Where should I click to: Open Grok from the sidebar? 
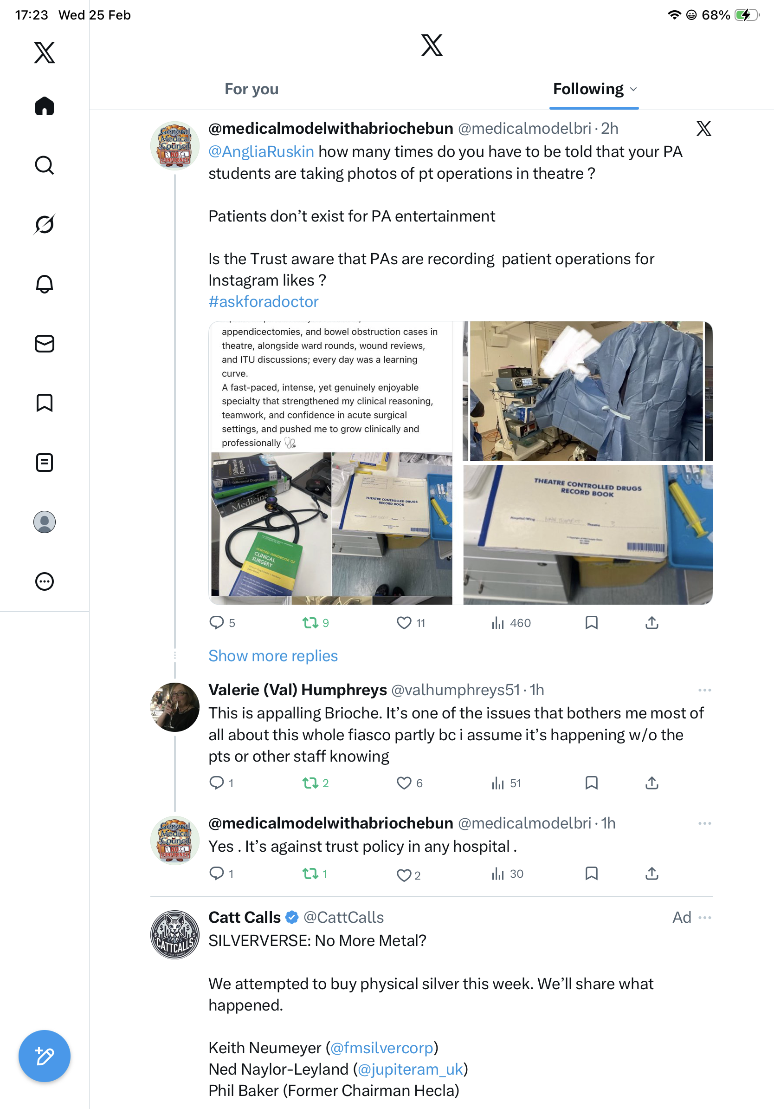pyautogui.click(x=45, y=225)
